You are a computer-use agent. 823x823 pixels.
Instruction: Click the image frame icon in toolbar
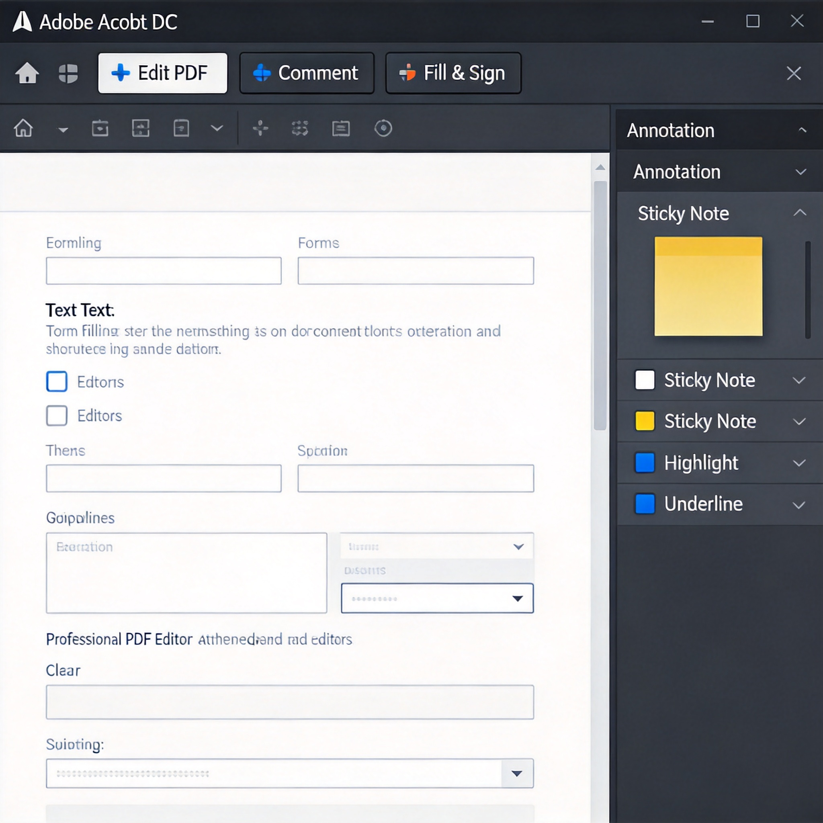(141, 128)
